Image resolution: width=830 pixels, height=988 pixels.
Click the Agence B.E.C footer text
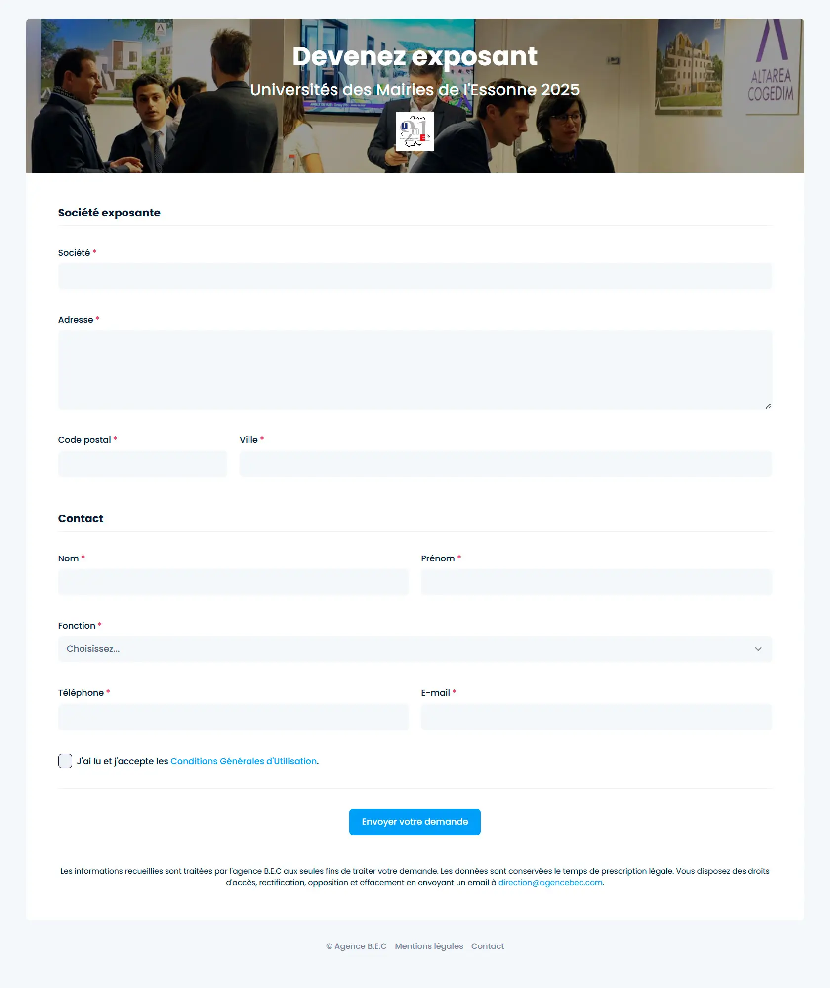(x=356, y=946)
